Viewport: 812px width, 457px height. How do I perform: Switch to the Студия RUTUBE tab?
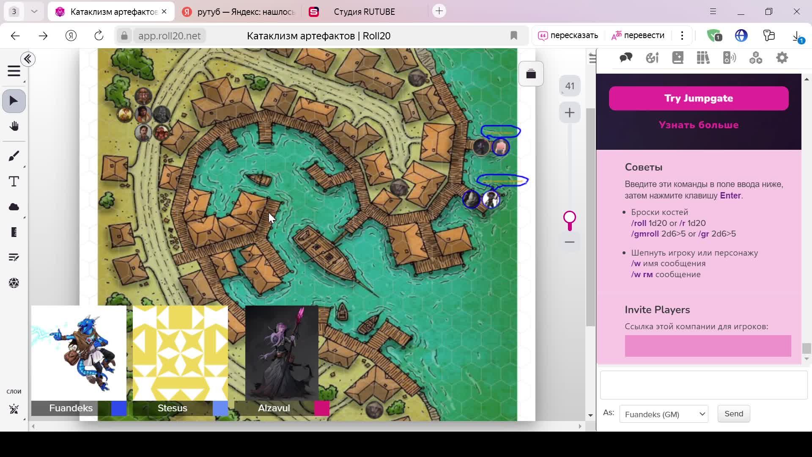(363, 11)
